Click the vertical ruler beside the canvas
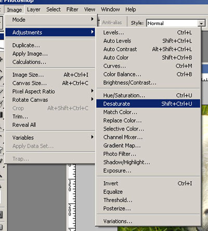Viewport: 208px width, 231px height. tap(72, 198)
